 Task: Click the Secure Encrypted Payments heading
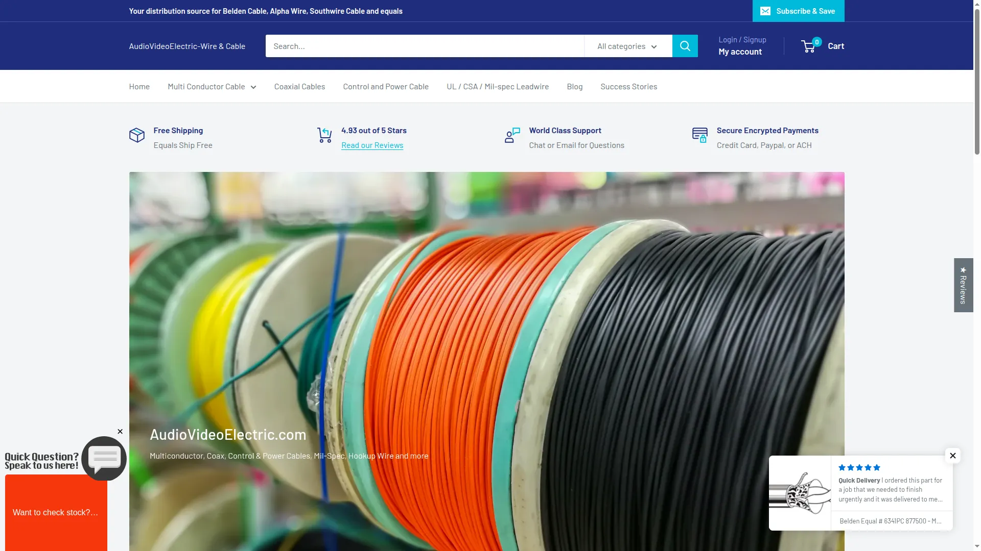767,131
